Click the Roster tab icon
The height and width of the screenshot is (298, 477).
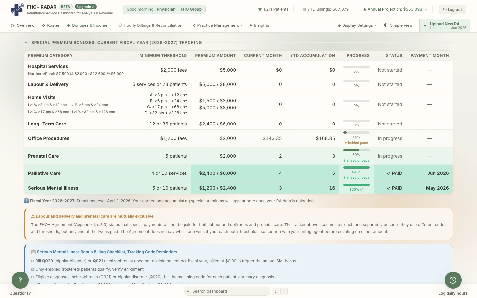tap(44, 25)
